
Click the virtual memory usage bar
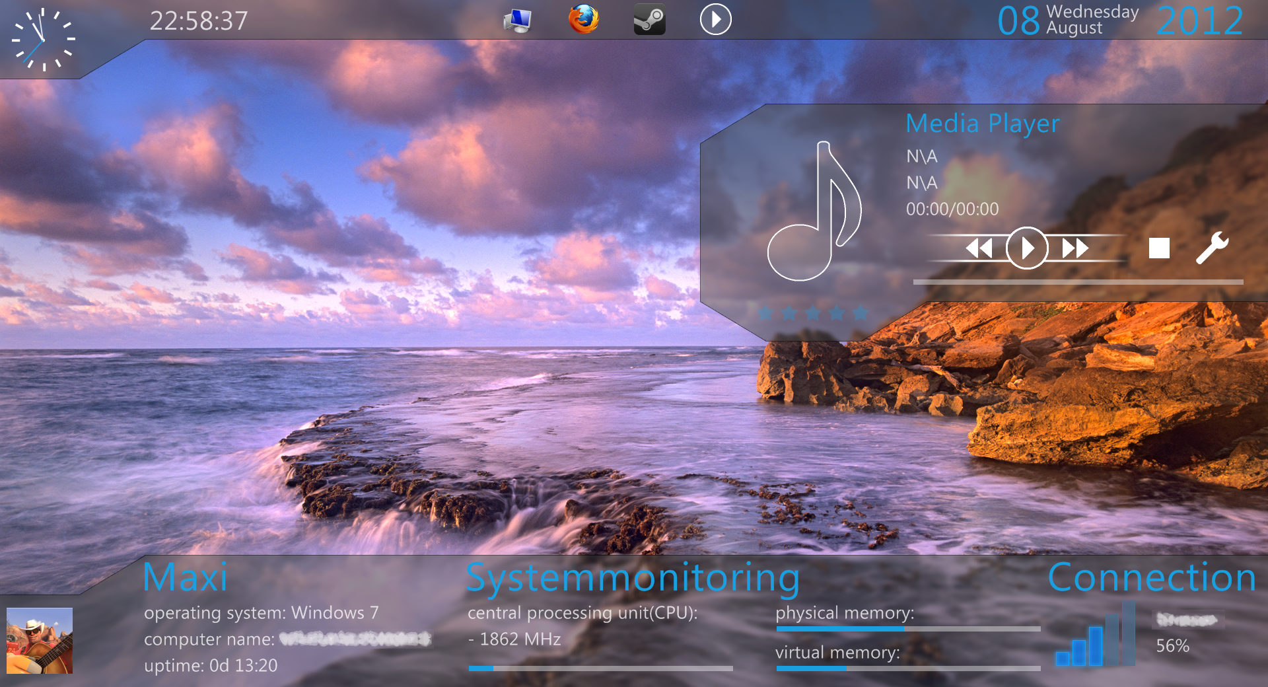tap(908, 669)
